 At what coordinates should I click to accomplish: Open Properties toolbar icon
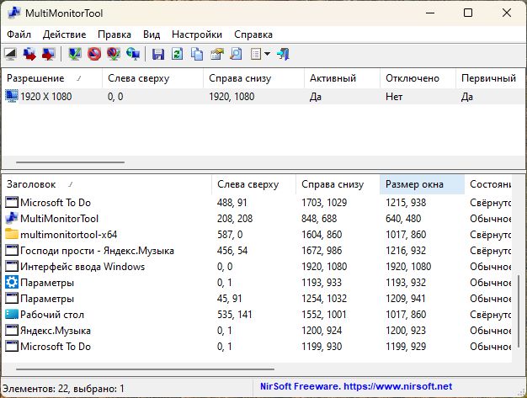click(217, 54)
